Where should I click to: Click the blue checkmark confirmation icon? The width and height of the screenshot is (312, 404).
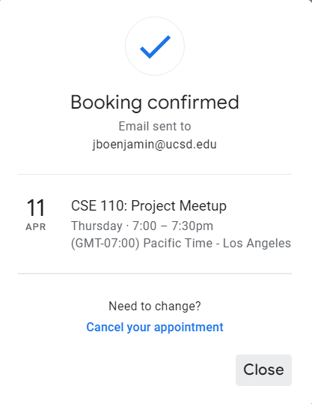[x=155, y=46]
